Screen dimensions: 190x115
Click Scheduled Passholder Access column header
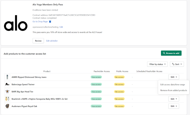click(149, 71)
